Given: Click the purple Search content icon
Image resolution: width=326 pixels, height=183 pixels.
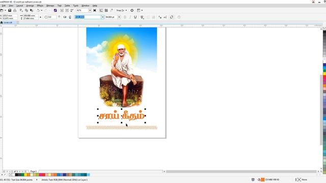Looking at the screenshot, I should 56,10.
